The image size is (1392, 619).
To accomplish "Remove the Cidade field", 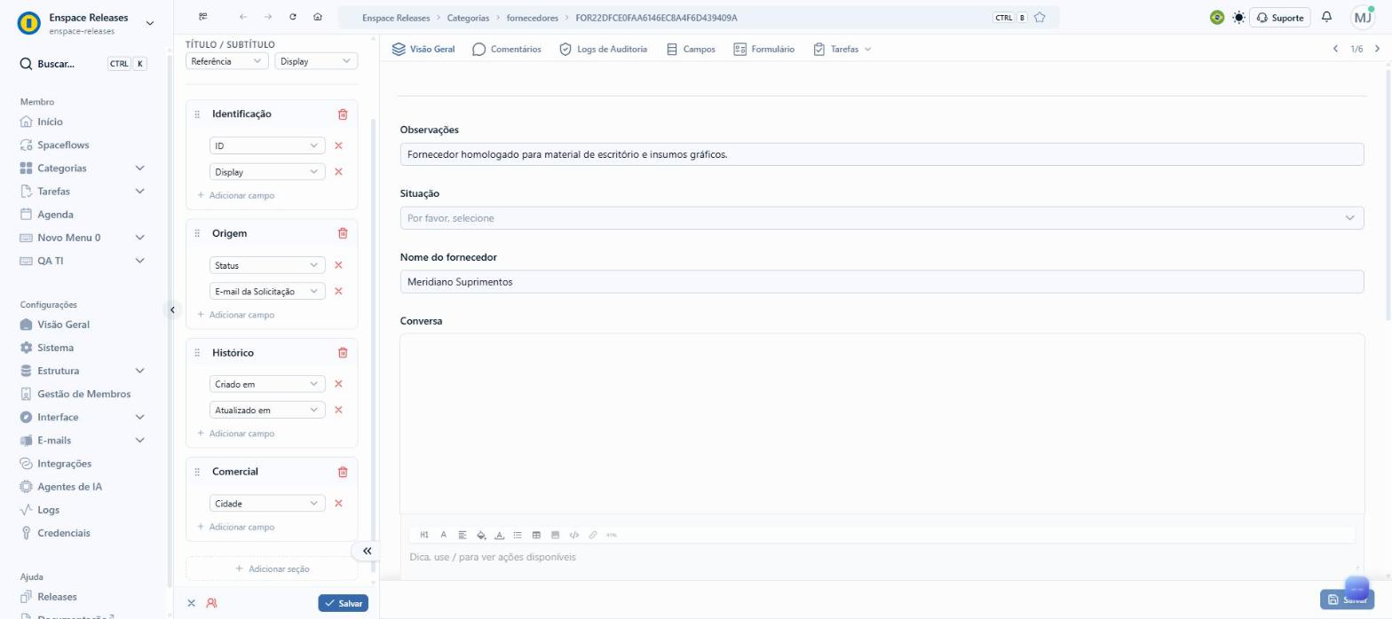I will [338, 504].
